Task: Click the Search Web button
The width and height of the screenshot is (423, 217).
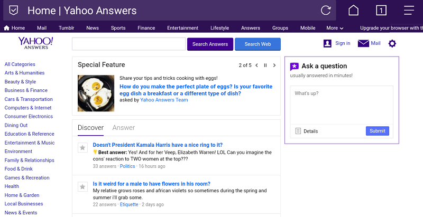Action: [258, 44]
